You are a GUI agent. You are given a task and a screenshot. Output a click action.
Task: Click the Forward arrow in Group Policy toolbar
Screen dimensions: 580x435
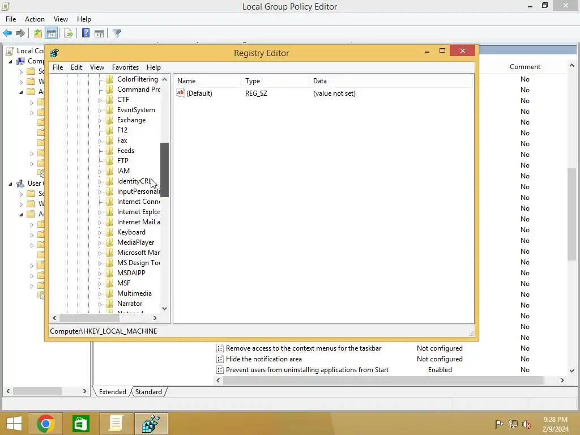(x=20, y=33)
